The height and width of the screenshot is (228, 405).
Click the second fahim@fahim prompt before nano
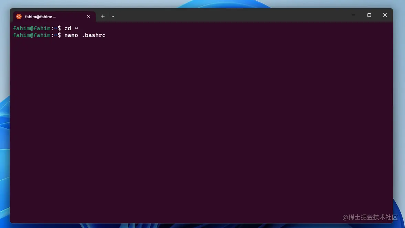point(37,35)
